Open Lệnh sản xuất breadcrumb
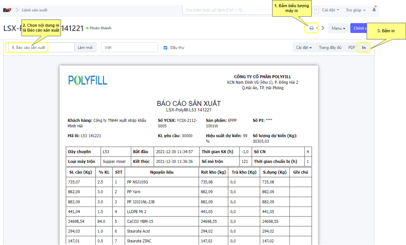The image size is (406, 245). click(x=34, y=10)
